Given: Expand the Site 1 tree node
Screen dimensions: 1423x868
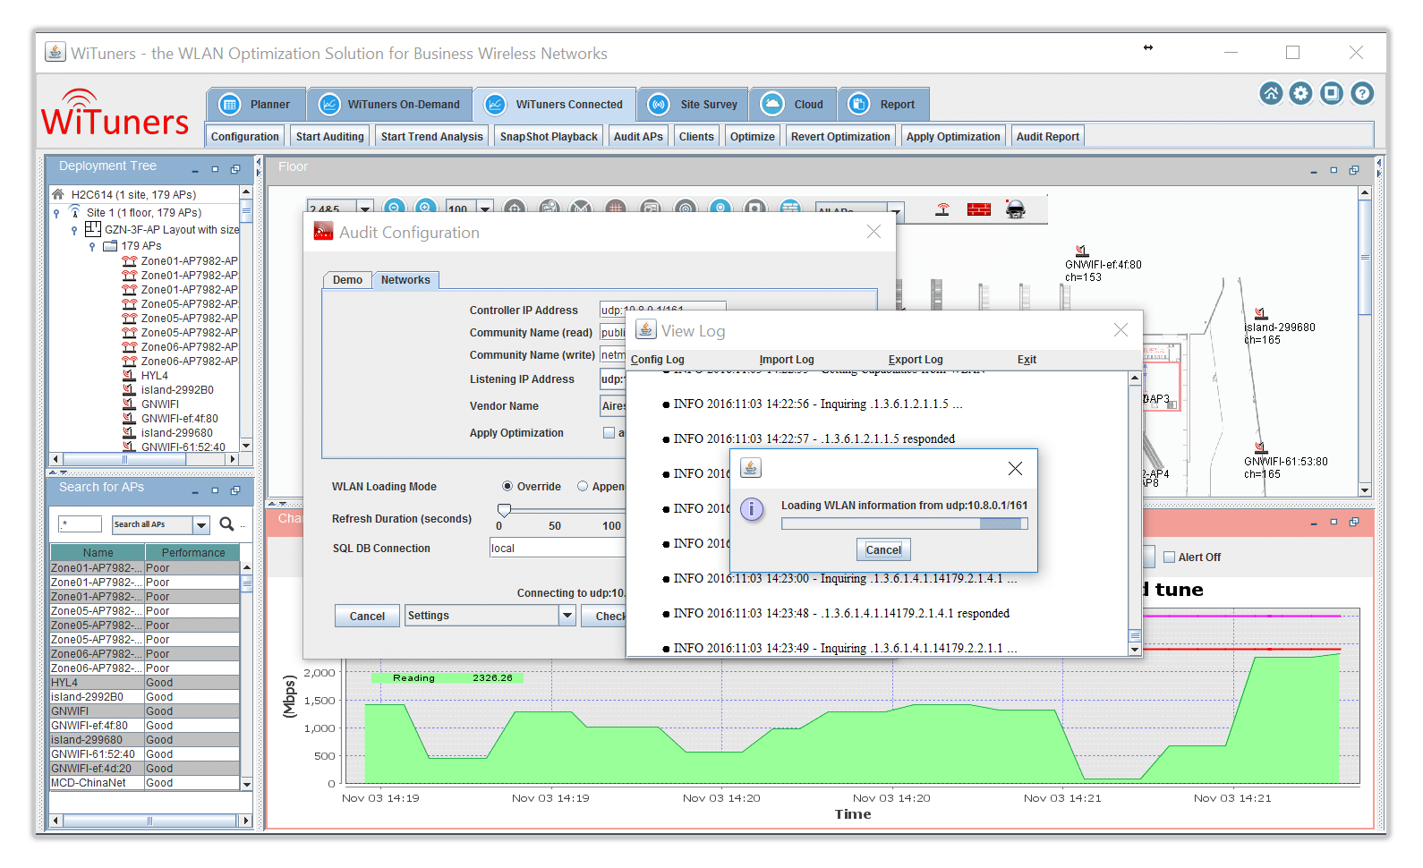Looking at the screenshot, I should coord(56,213).
